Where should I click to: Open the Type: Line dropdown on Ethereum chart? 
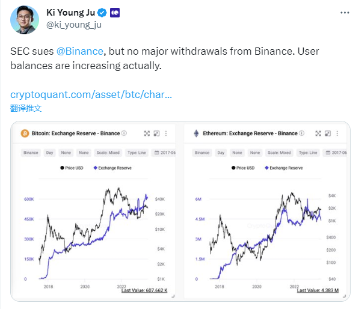(x=308, y=153)
